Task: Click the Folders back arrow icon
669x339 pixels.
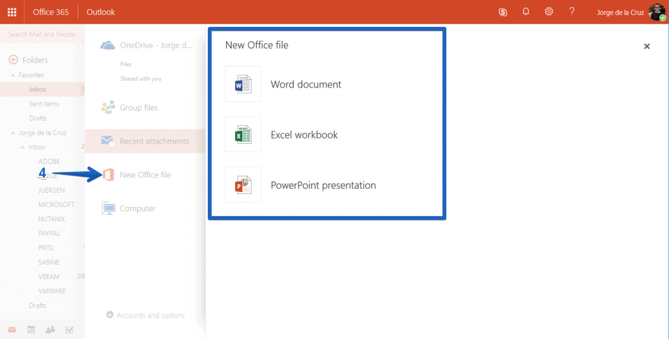Action: point(13,59)
